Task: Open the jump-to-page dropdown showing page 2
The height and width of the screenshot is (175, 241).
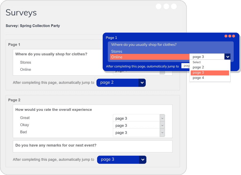Action: (118, 83)
